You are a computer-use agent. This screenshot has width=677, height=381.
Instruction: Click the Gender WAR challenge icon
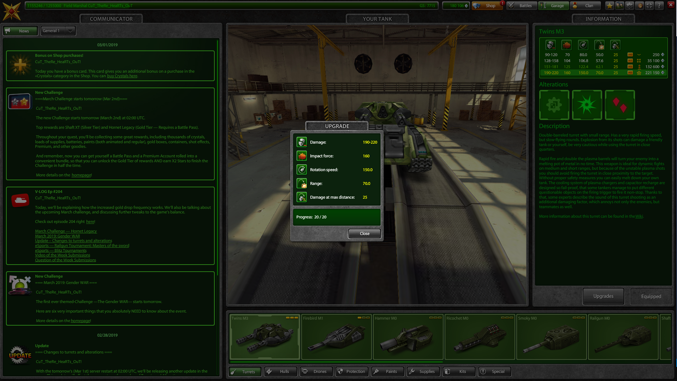tap(20, 285)
